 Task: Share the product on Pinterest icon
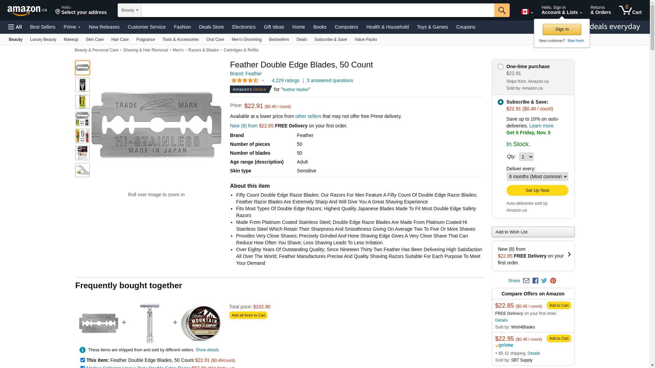pos(553,281)
